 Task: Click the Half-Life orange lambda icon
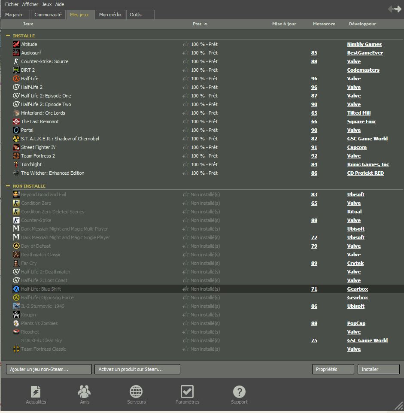point(16,79)
